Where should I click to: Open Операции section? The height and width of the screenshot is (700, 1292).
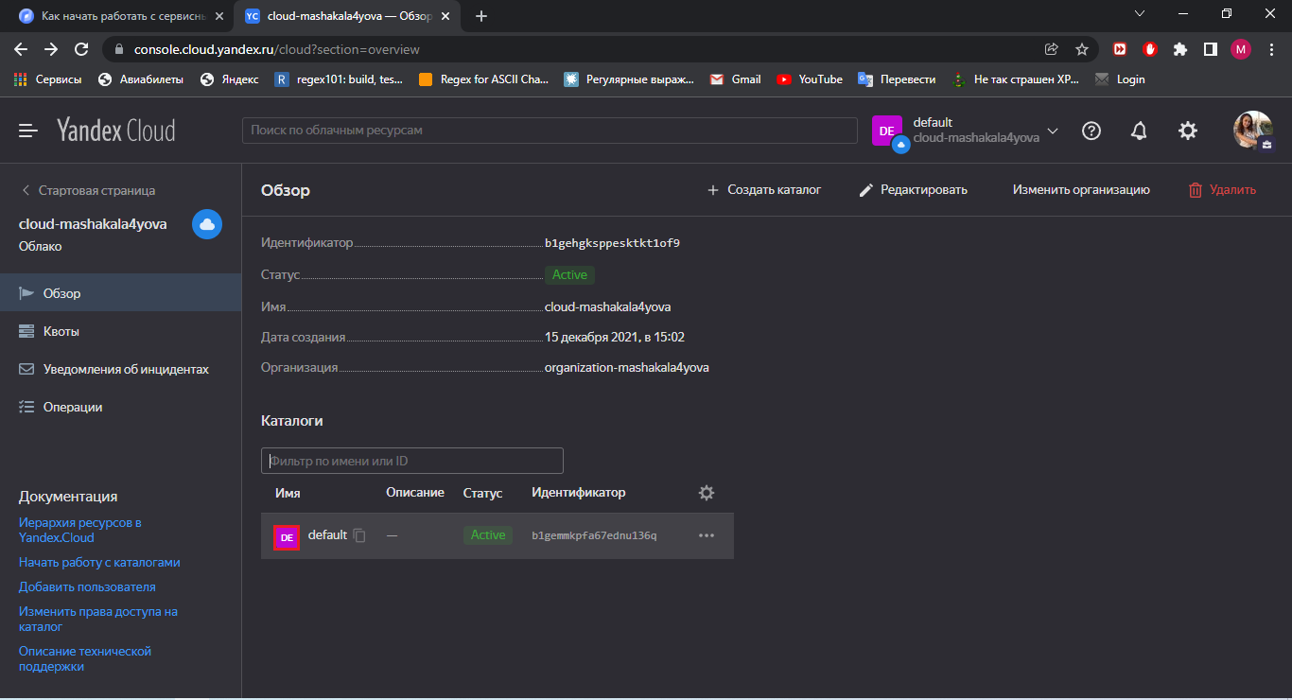[x=120, y=407]
